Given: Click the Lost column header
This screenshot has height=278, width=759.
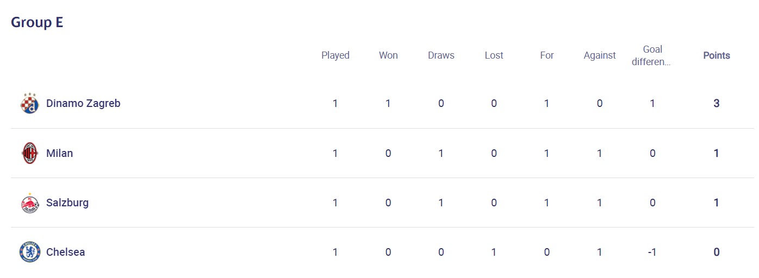Looking at the screenshot, I should click(x=494, y=55).
